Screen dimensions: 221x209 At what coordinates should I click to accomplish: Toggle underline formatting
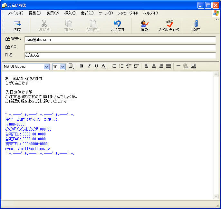96,66
